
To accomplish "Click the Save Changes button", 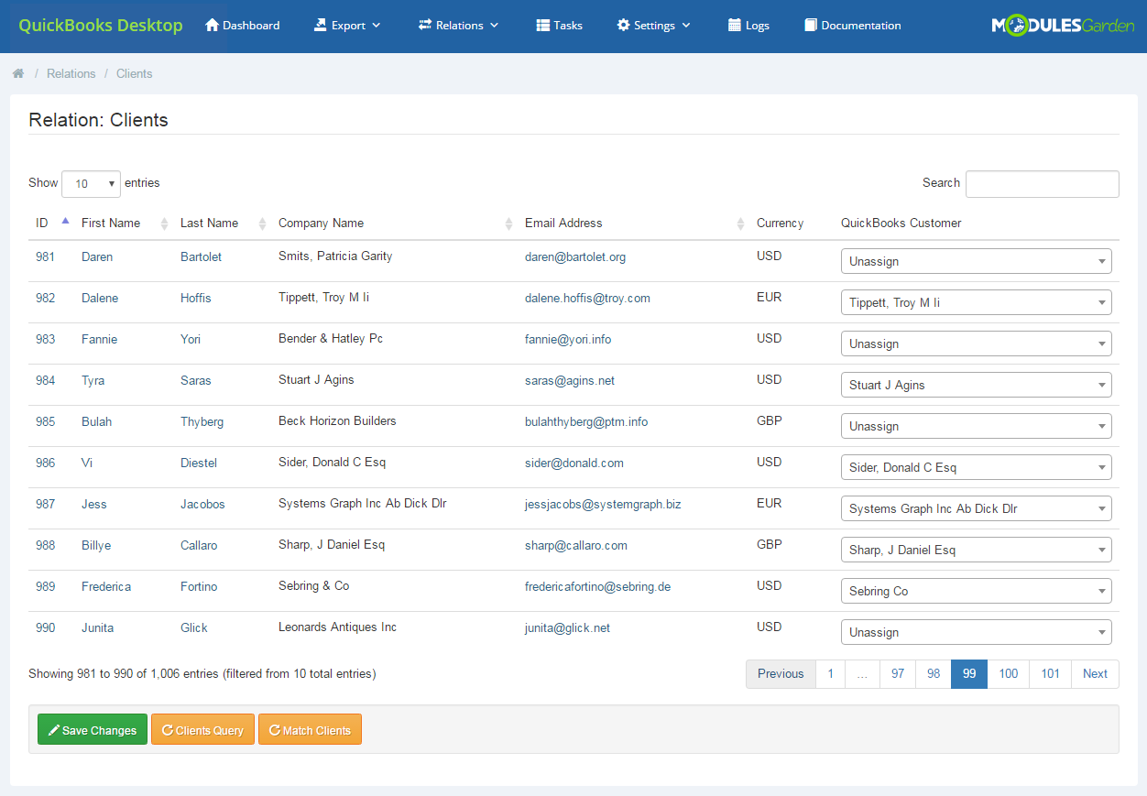I will tap(92, 729).
